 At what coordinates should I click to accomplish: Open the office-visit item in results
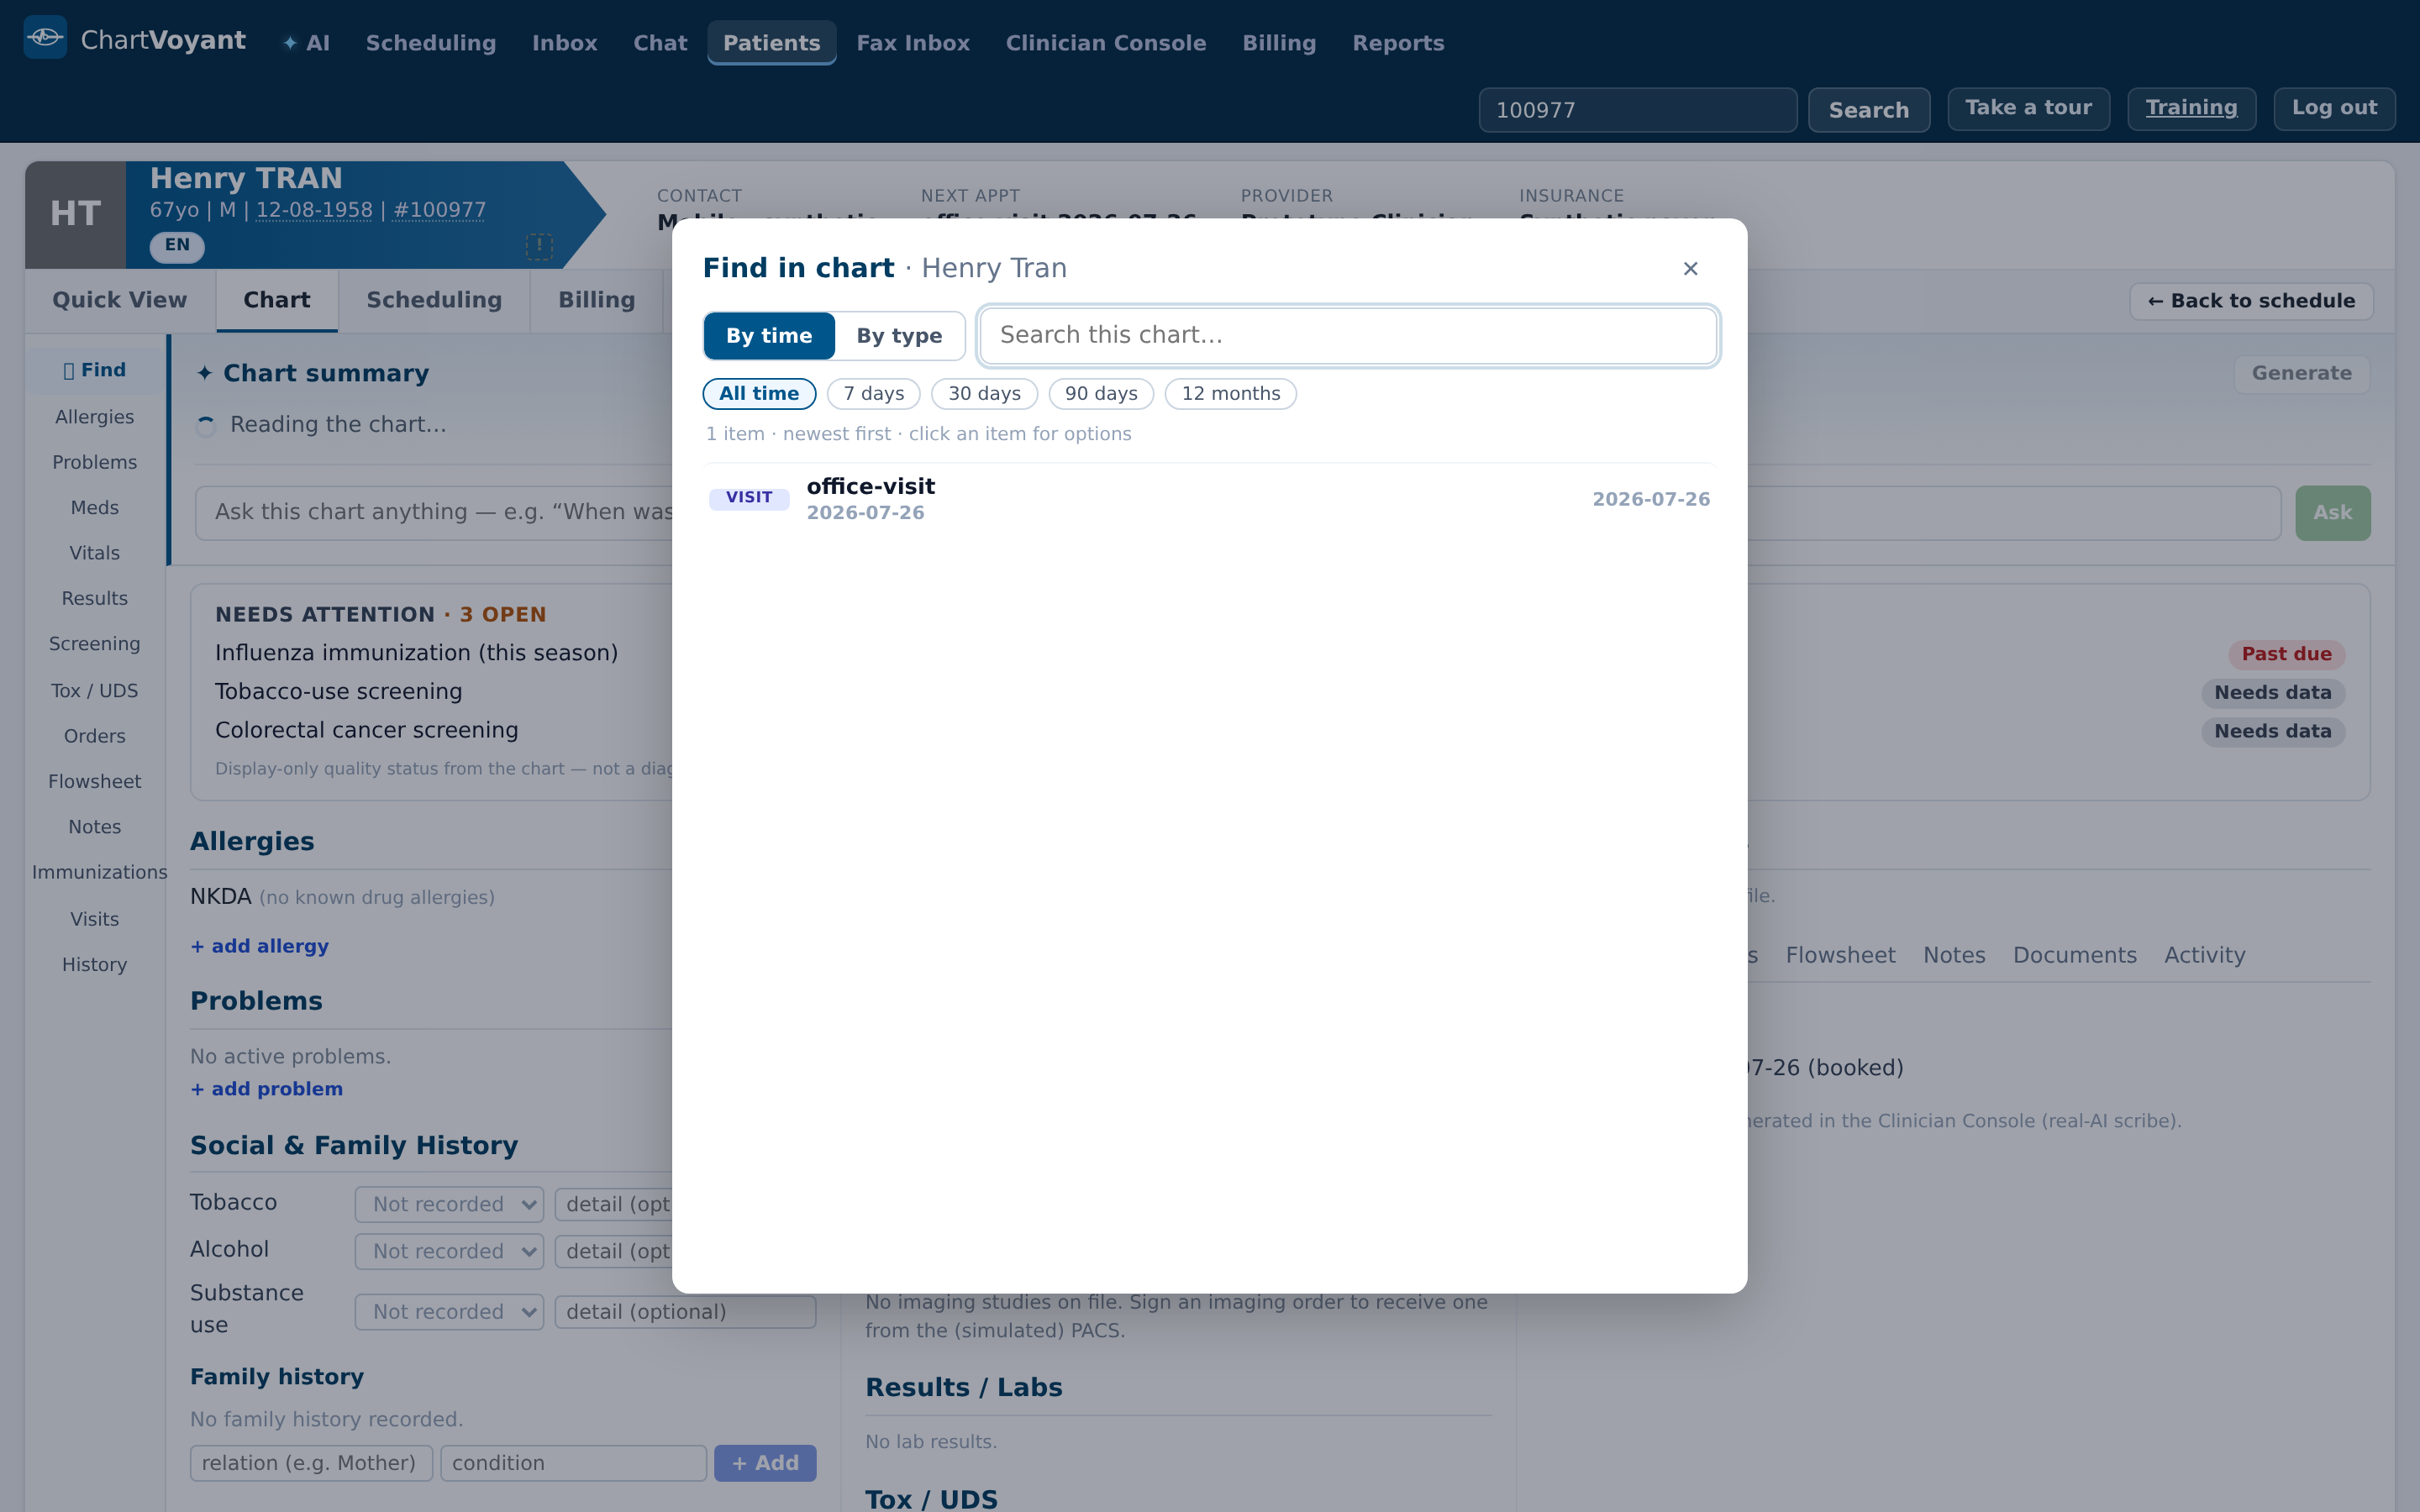(x=1209, y=499)
